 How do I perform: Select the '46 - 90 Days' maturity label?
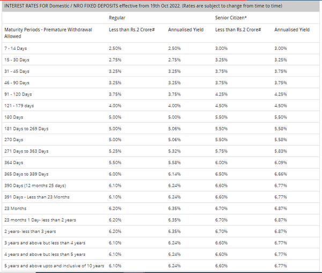coord(17,83)
